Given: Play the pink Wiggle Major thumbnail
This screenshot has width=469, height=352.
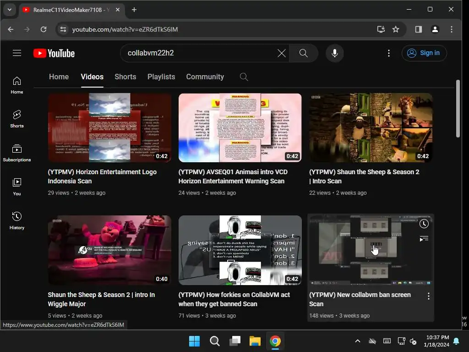Looking at the screenshot, I should pyautogui.click(x=109, y=250).
